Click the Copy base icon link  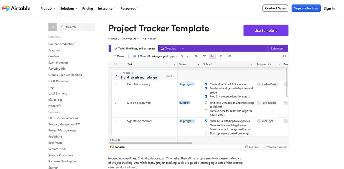[x=252, y=147]
